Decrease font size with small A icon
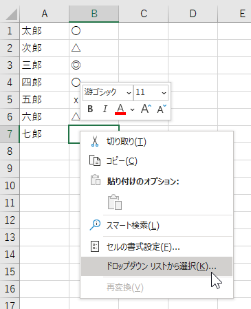 (162, 109)
